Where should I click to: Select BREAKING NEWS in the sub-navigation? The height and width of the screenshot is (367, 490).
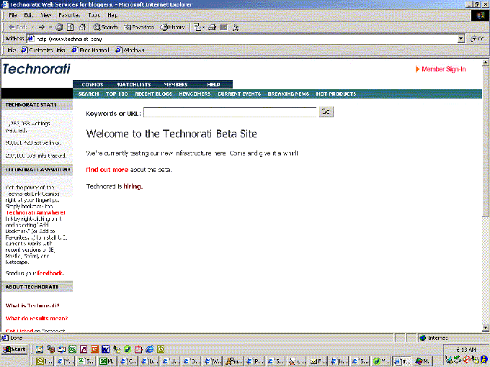(x=288, y=94)
